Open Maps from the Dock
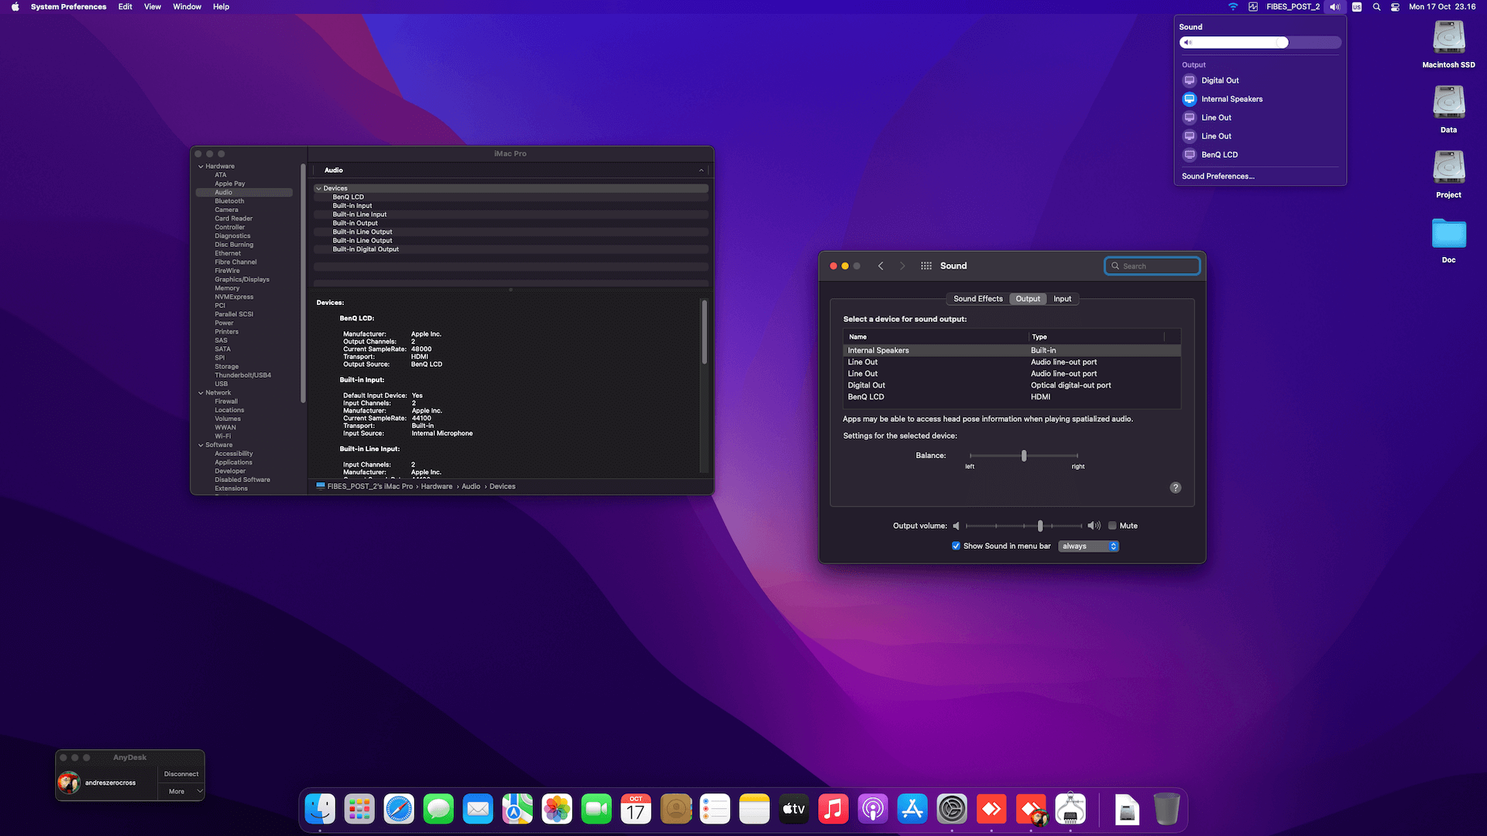1487x836 pixels. click(x=517, y=810)
